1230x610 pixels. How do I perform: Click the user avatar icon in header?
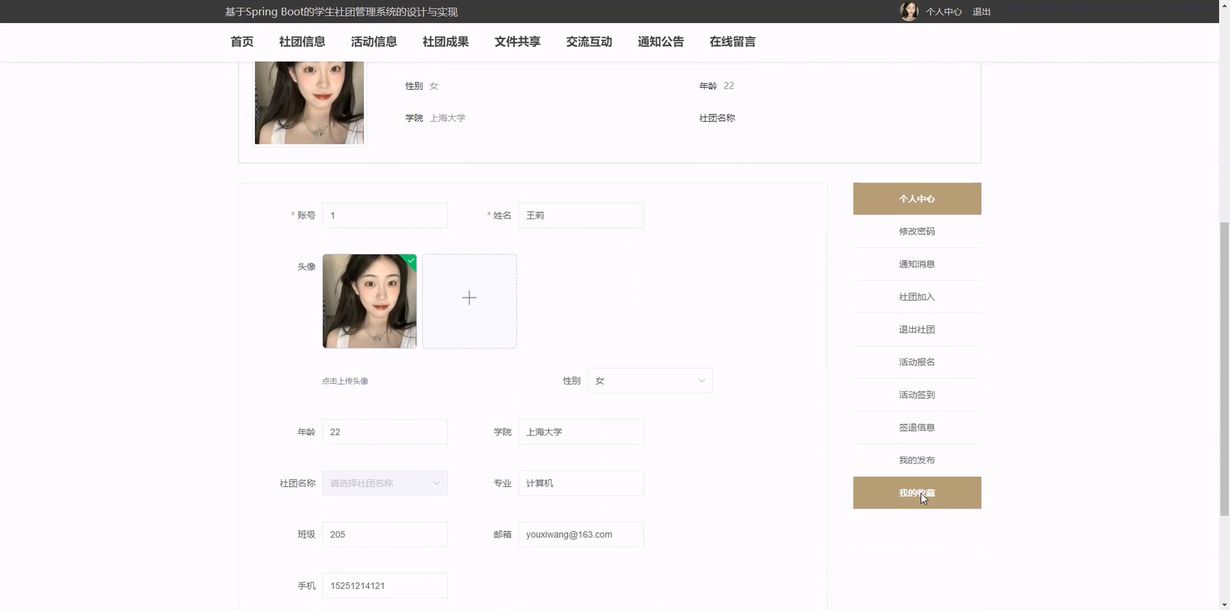(x=909, y=12)
